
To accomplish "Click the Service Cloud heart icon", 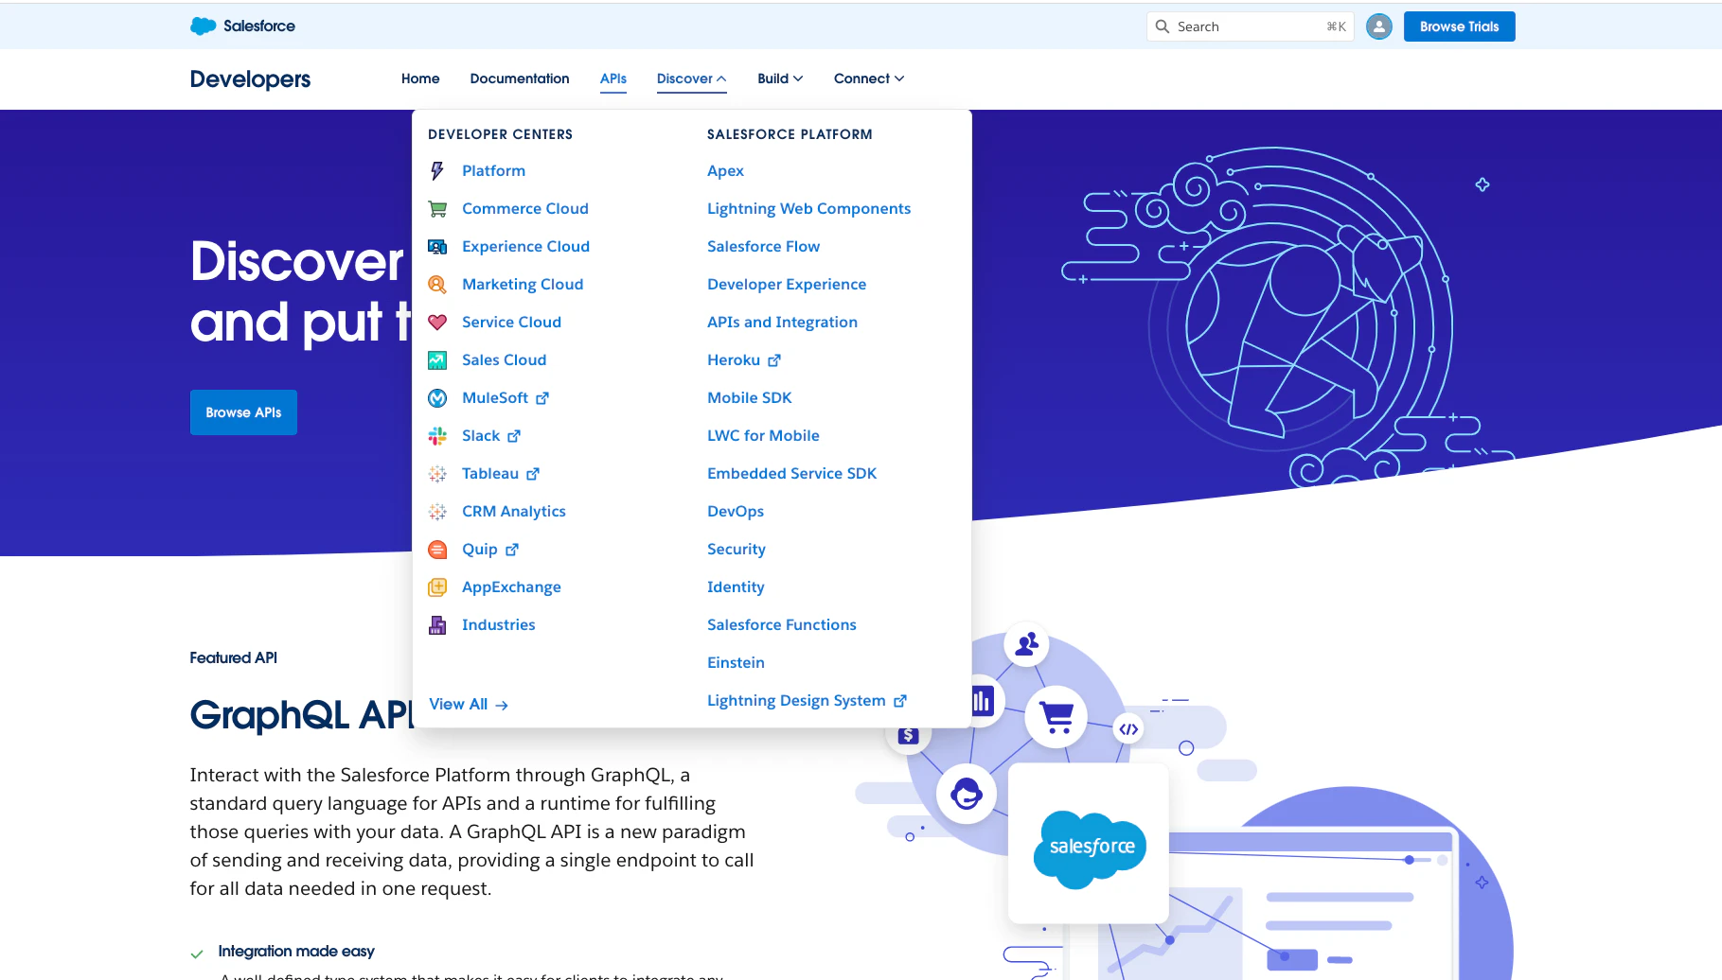I will (437, 322).
